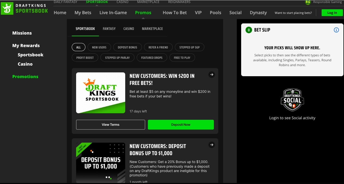Click the 'Bet at least $5' promo description
344x184 pixels.
tap(170, 94)
